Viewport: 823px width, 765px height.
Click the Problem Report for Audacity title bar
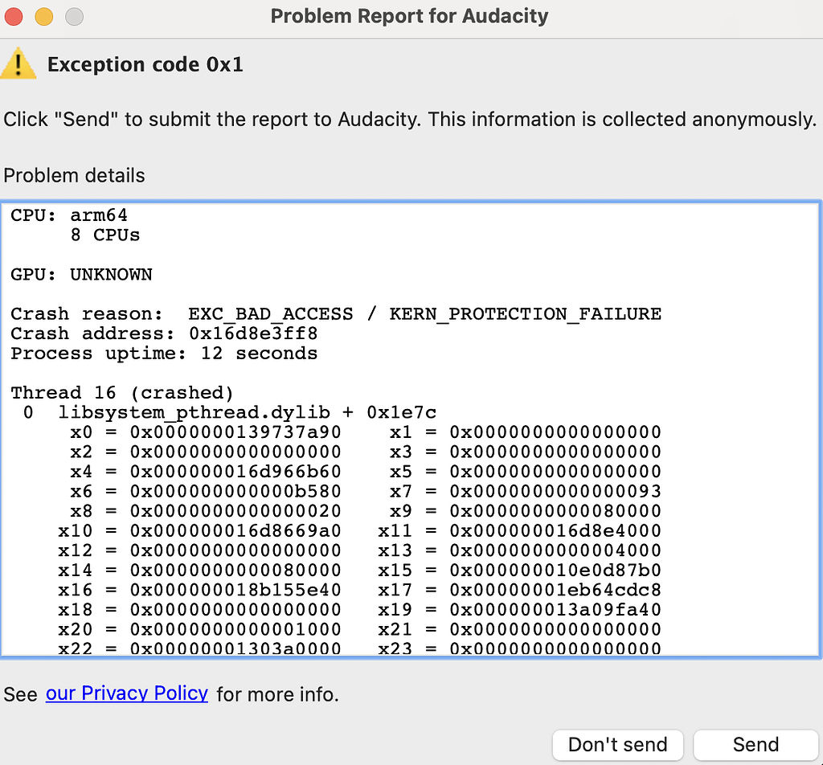pyautogui.click(x=409, y=15)
